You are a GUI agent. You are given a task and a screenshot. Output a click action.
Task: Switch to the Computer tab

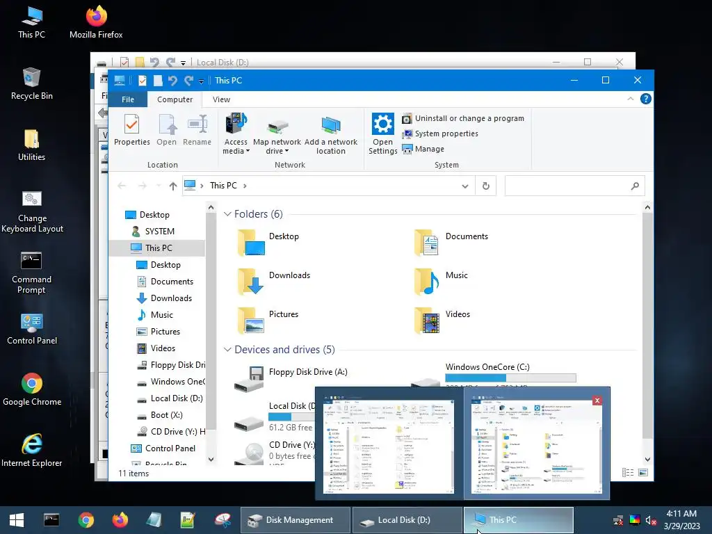pos(175,99)
